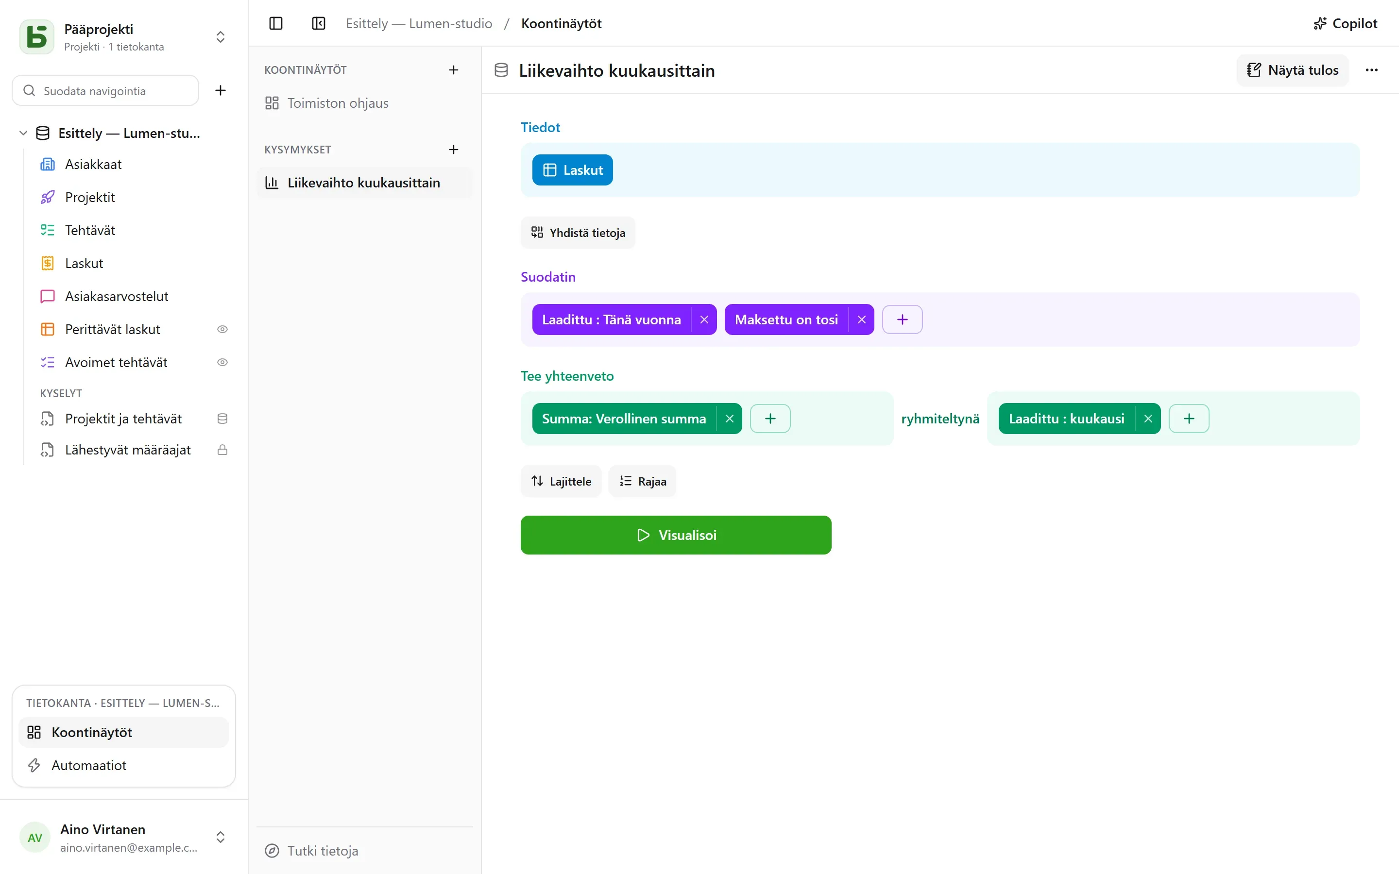Add another summary metric

pyautogui.click(x=770, y=419)
